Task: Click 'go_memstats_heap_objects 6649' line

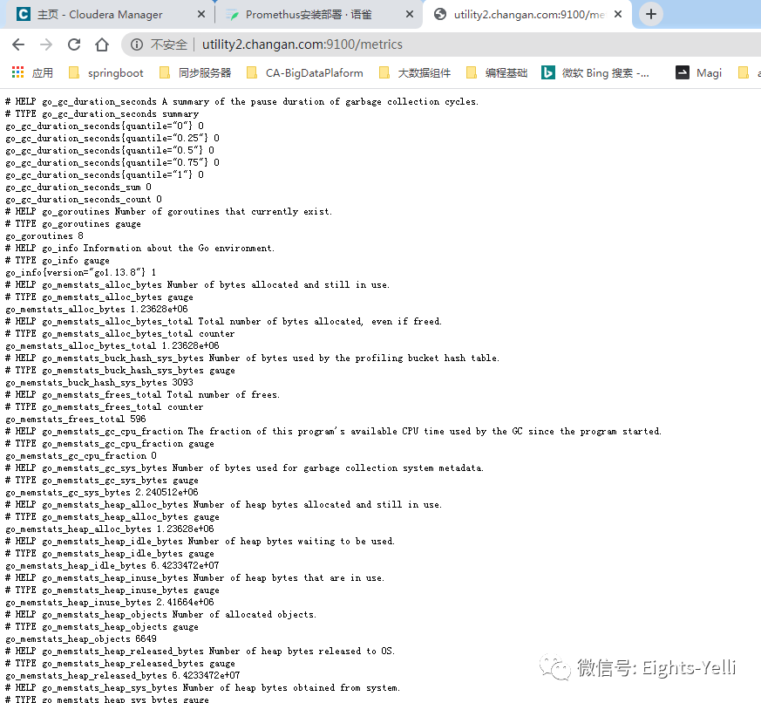Action: point(80,639)
